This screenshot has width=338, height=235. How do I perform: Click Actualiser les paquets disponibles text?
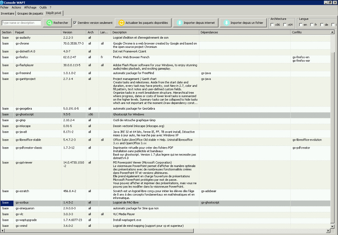pos(147,23)
